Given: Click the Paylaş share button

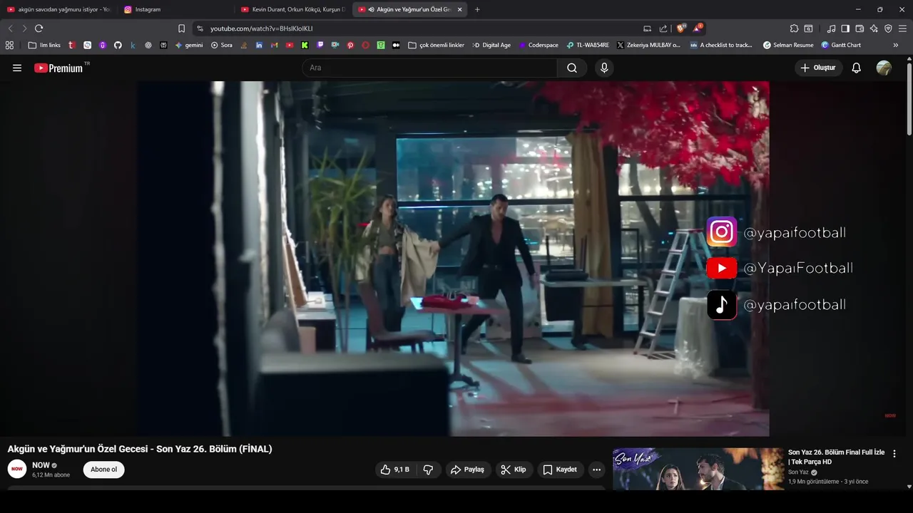Looking at the screenshot, I should point(468,470).
